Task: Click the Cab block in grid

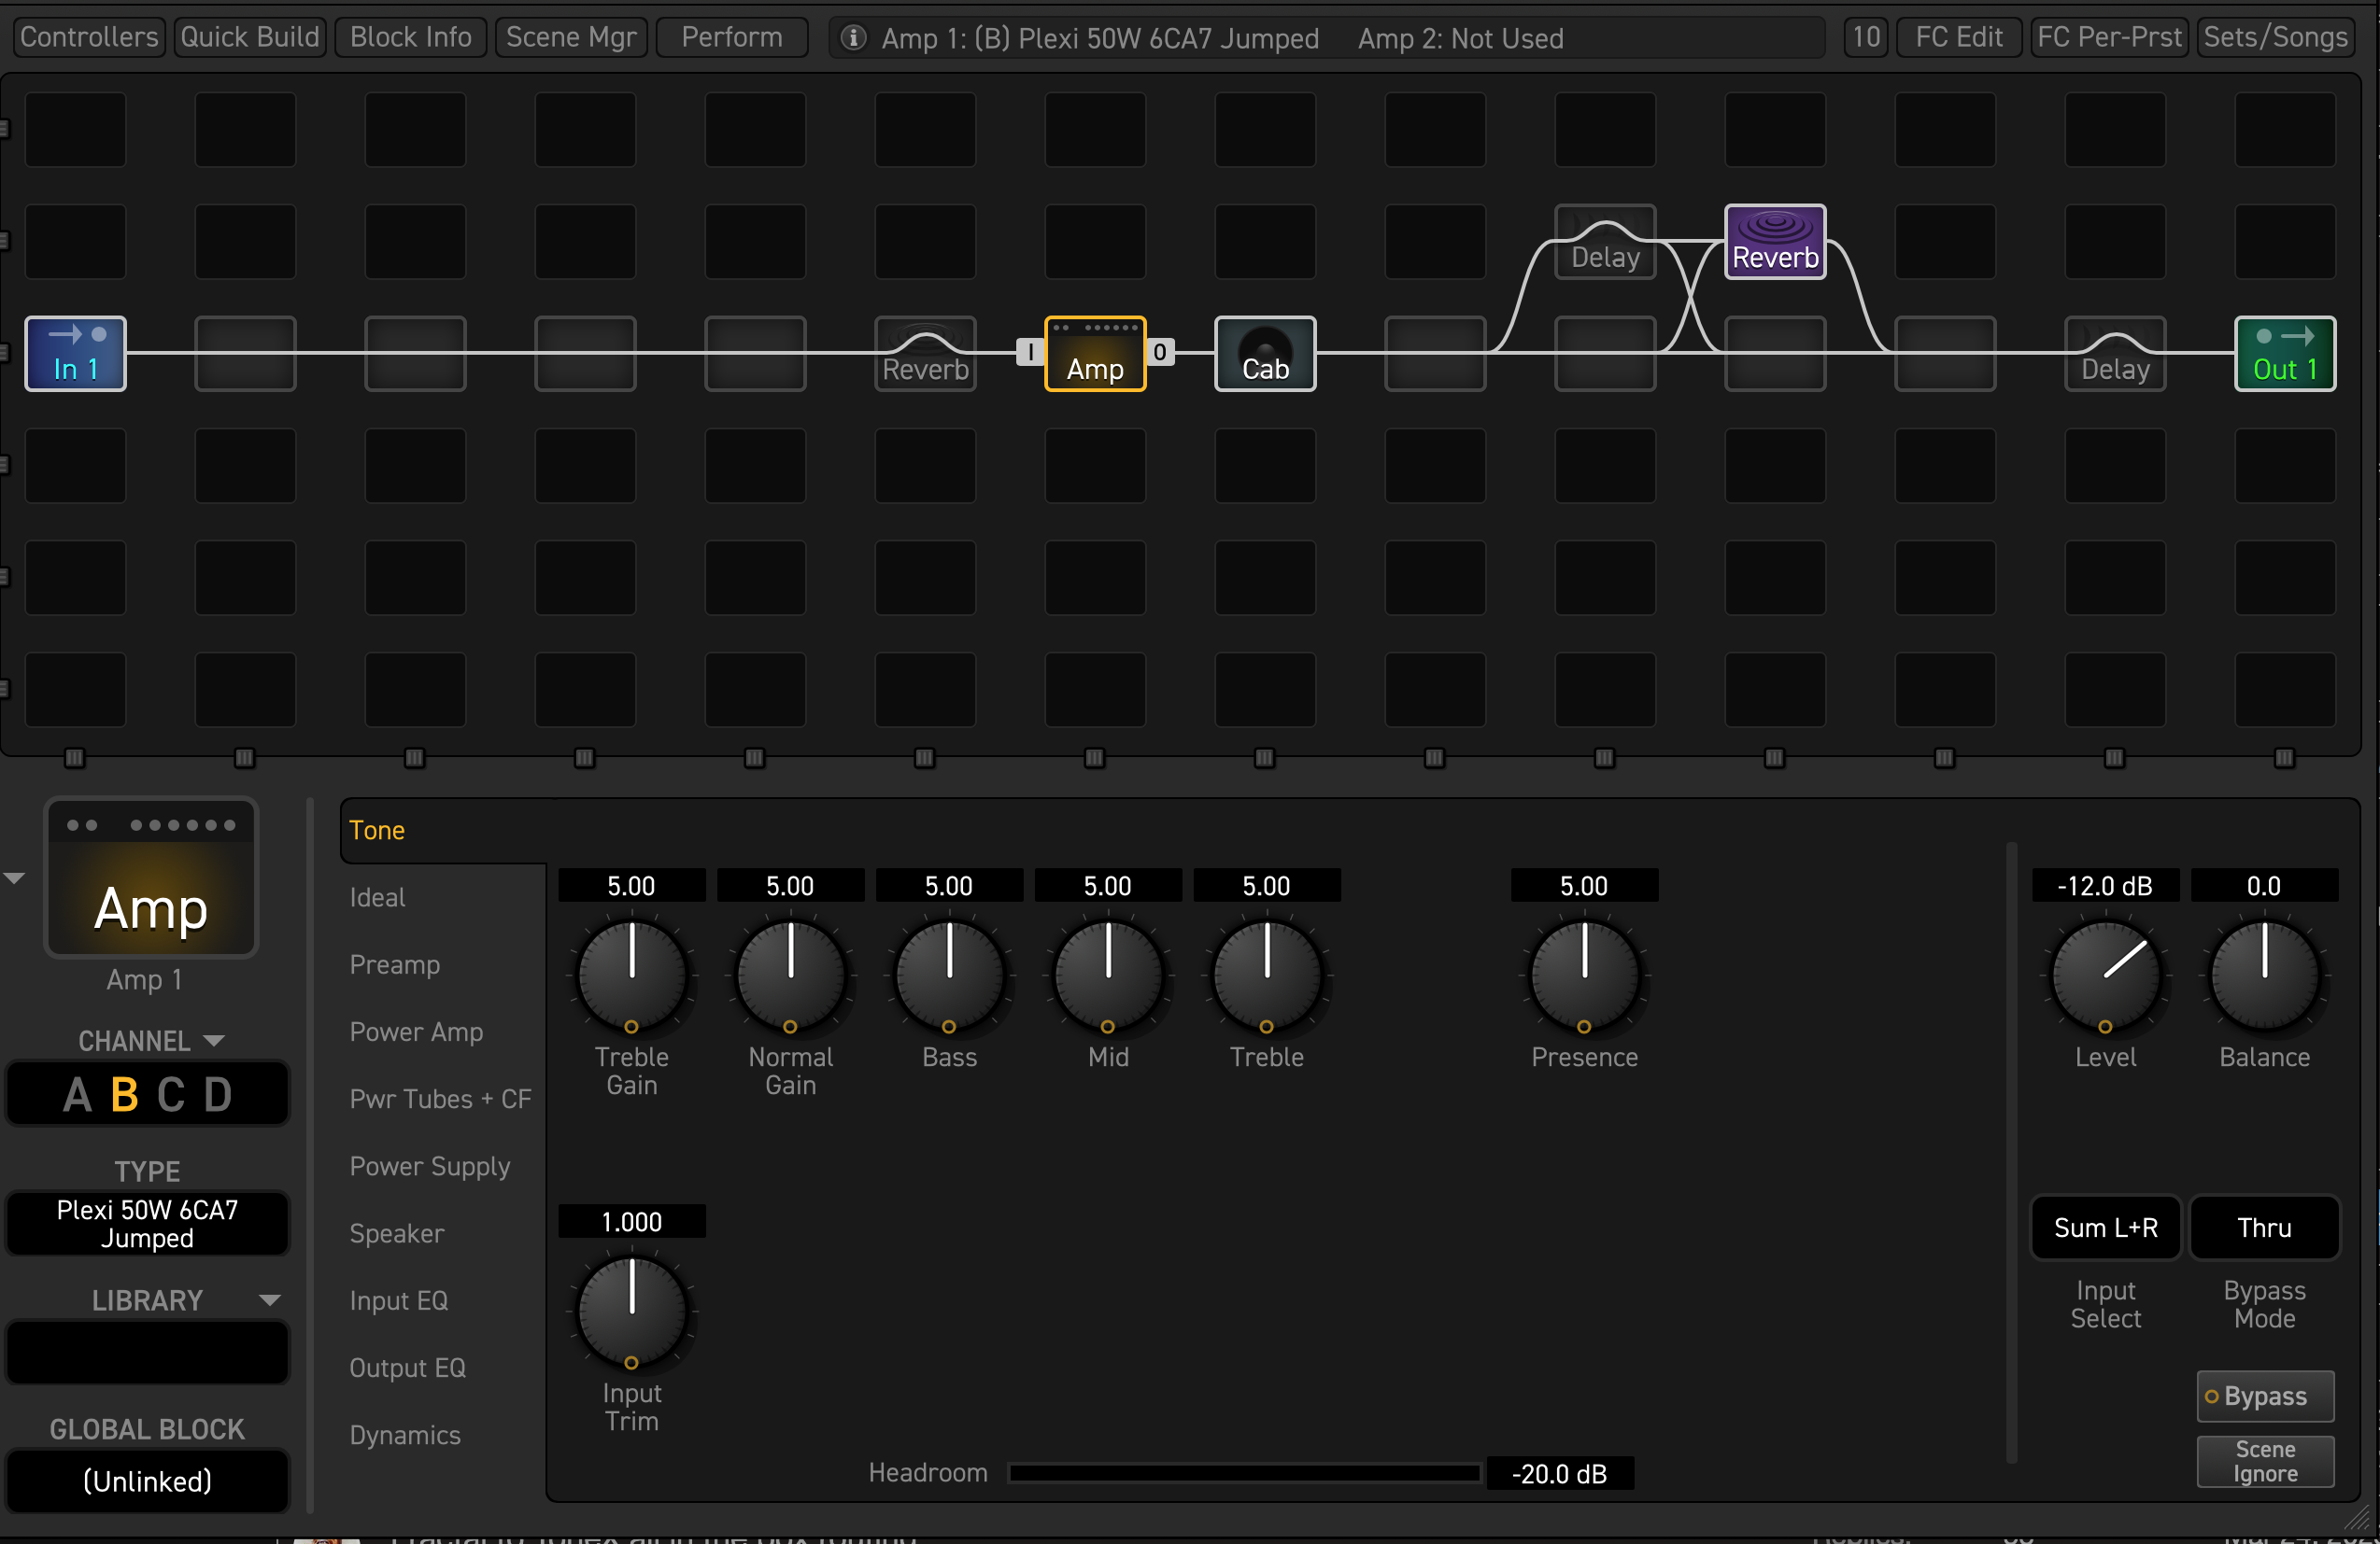Action: [x=1264, y=354]
